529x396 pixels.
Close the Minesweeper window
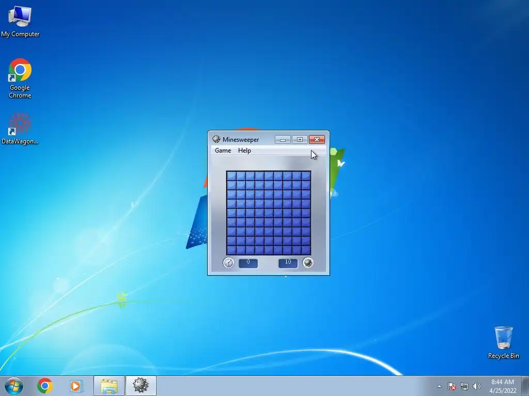click(317, 139)
